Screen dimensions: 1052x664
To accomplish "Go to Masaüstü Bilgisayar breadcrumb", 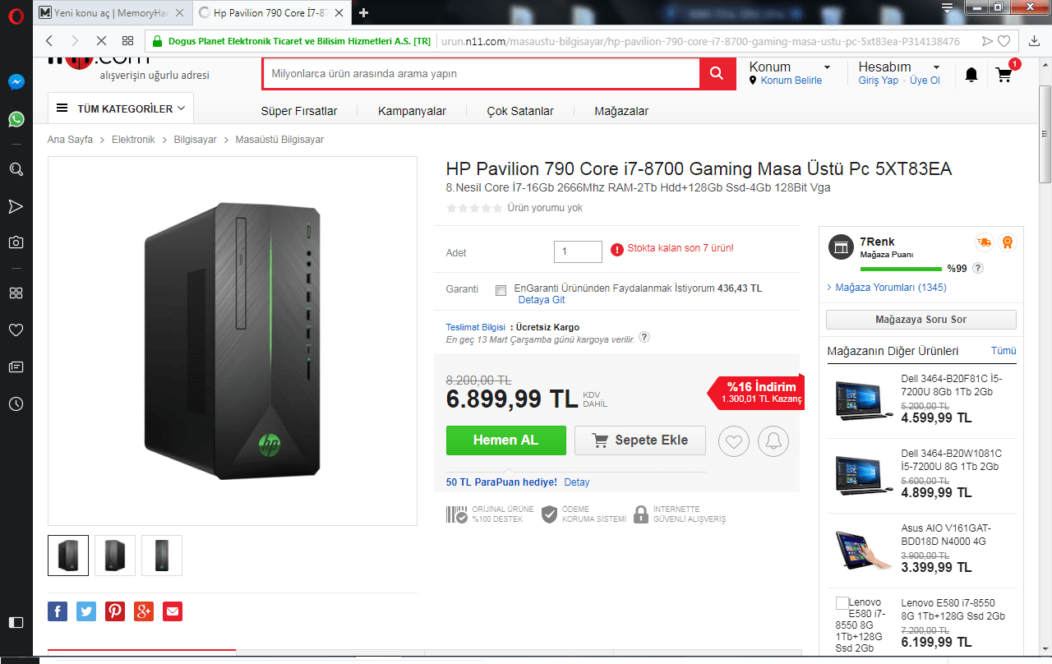I will 279,140.
